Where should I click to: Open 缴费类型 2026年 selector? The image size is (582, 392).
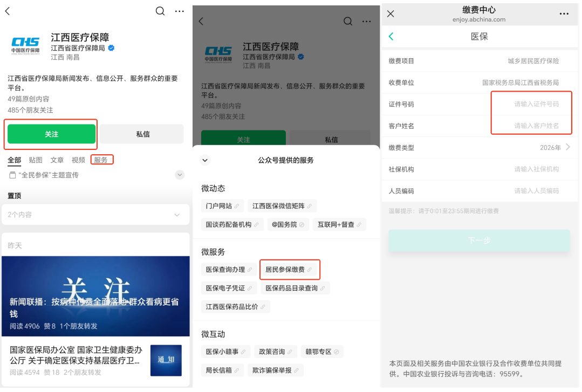coord(480,147)
